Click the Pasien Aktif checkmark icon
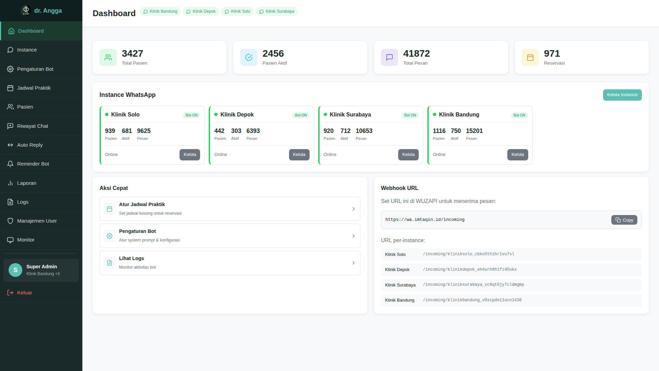The height and width of the screenshot is (371, 659). (x=249, y=57)
